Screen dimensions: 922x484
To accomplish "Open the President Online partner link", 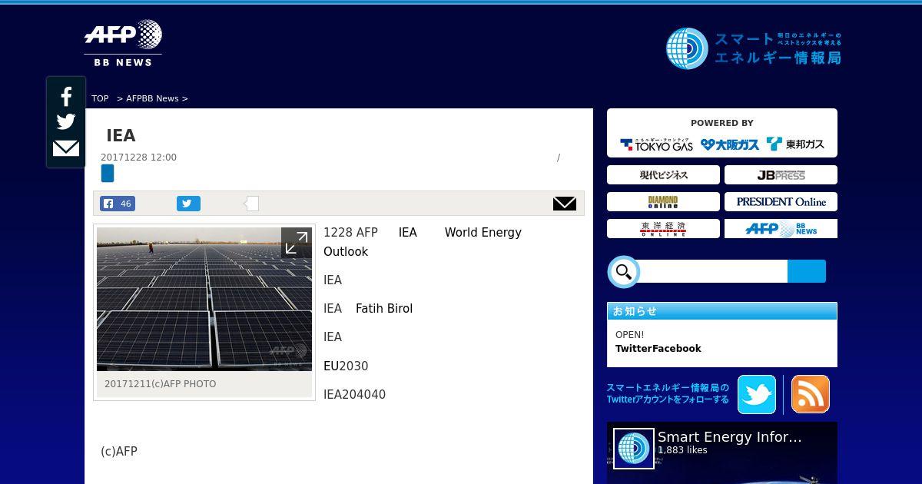I will 781,202.
